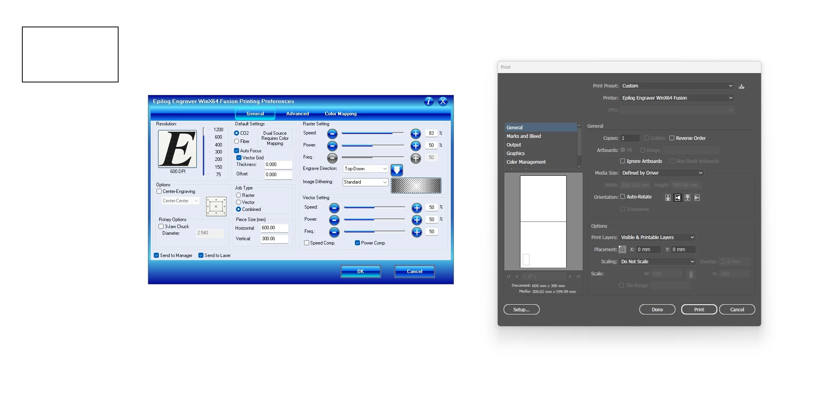This screenshot has height=407, width=817.
Task: Click the Image Dithering pattern preview
Action: point(416,186)
